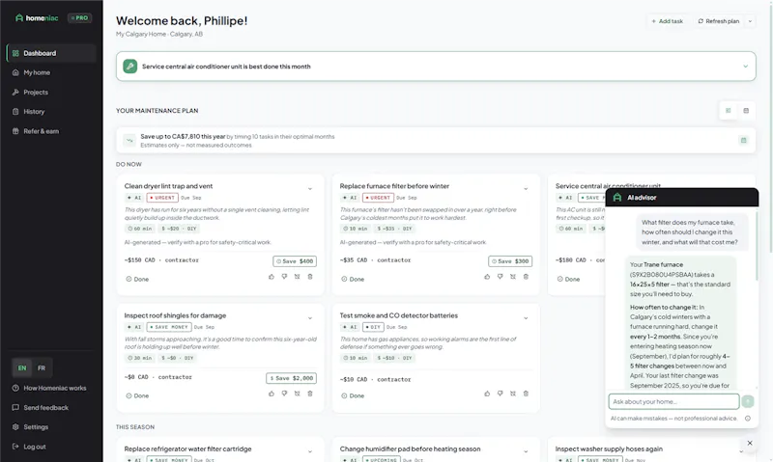Viewport: 773px width, 462px height.
Task: Switch language to FR
Action: click(x=42, y=368)
